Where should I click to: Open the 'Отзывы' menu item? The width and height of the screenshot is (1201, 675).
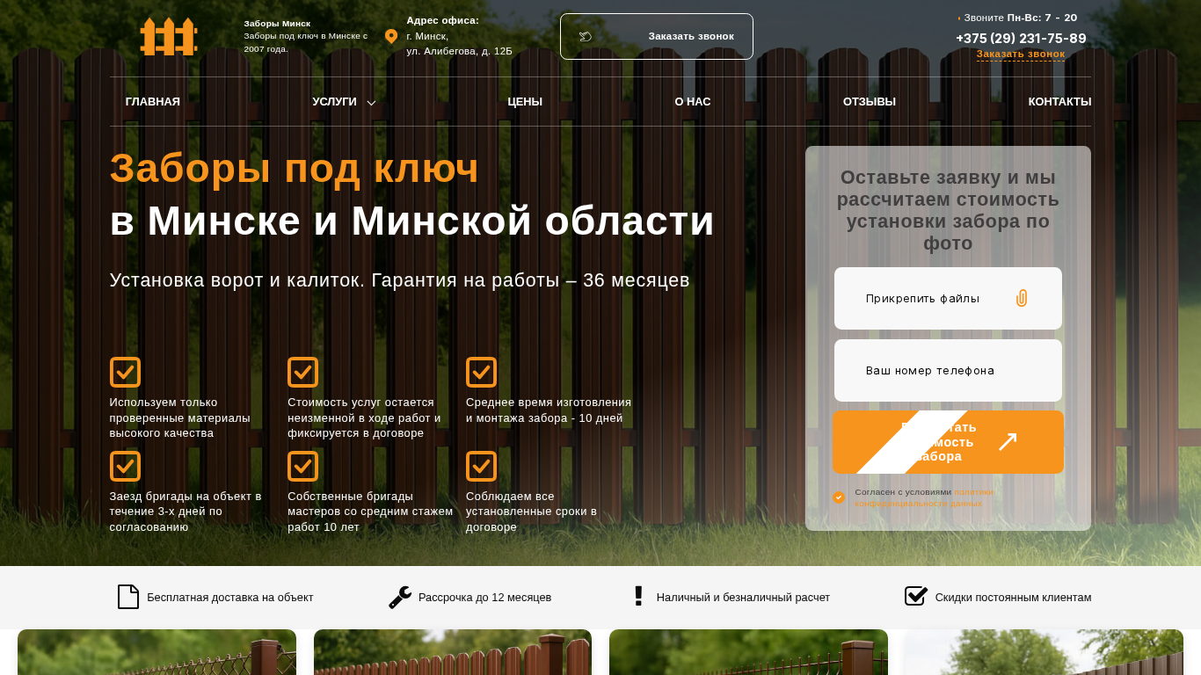pos(870,102)
